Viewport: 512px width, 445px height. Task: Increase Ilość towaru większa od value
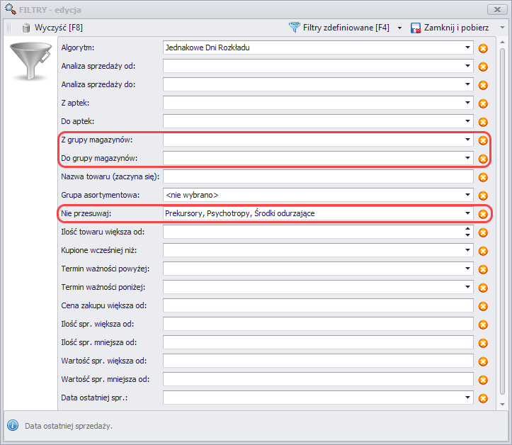(467, 228)
